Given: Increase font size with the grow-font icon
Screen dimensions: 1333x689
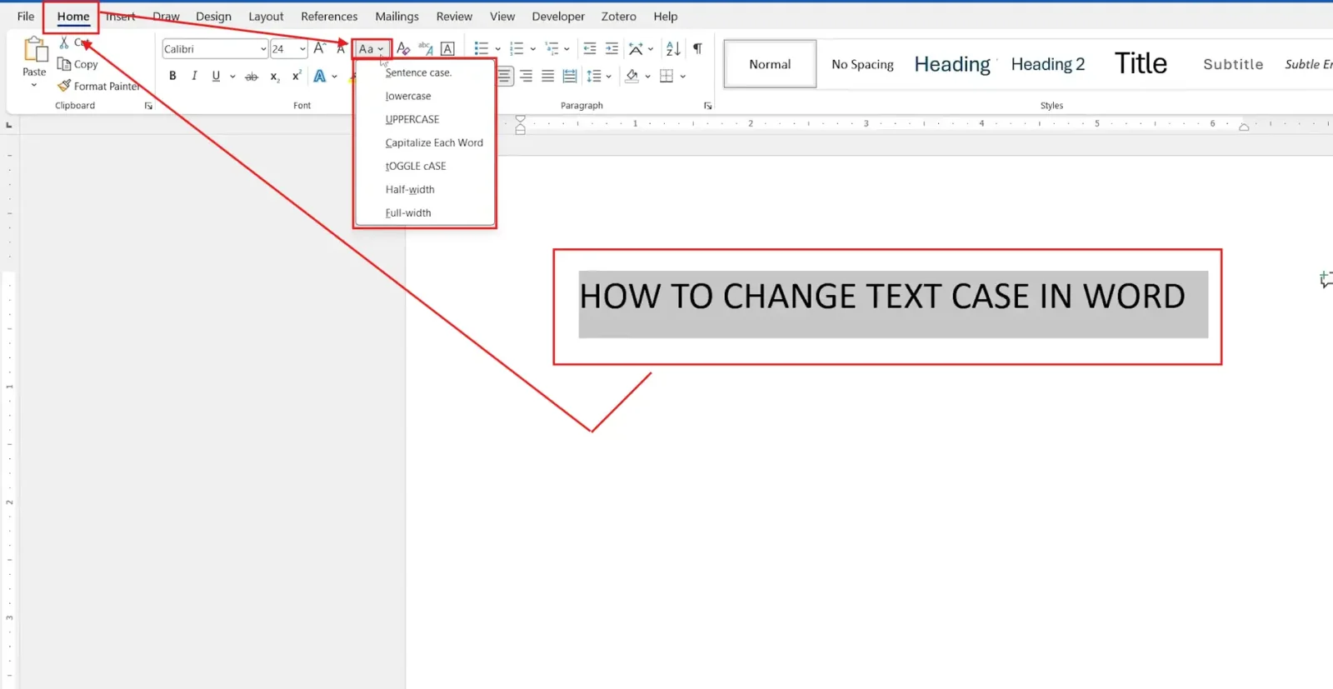Looking at the screenshot, I should pyautogui.click(x=319, y=49).
